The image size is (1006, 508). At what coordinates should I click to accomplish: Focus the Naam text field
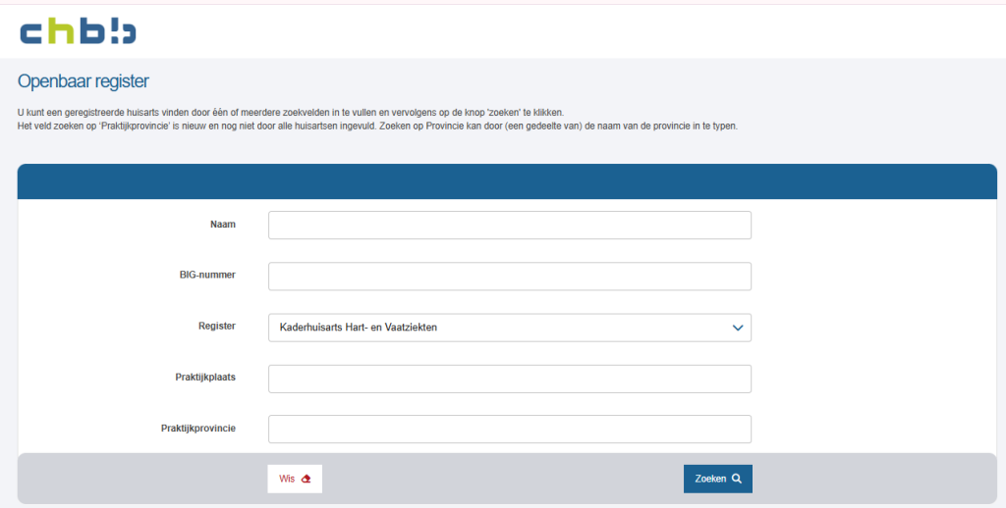(509, 226)
